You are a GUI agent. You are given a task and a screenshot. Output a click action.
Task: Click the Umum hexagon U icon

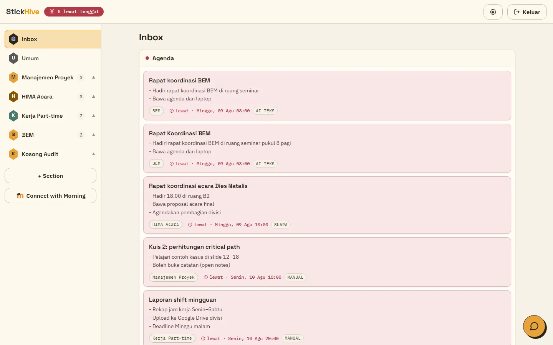click(x=13, y=58)
